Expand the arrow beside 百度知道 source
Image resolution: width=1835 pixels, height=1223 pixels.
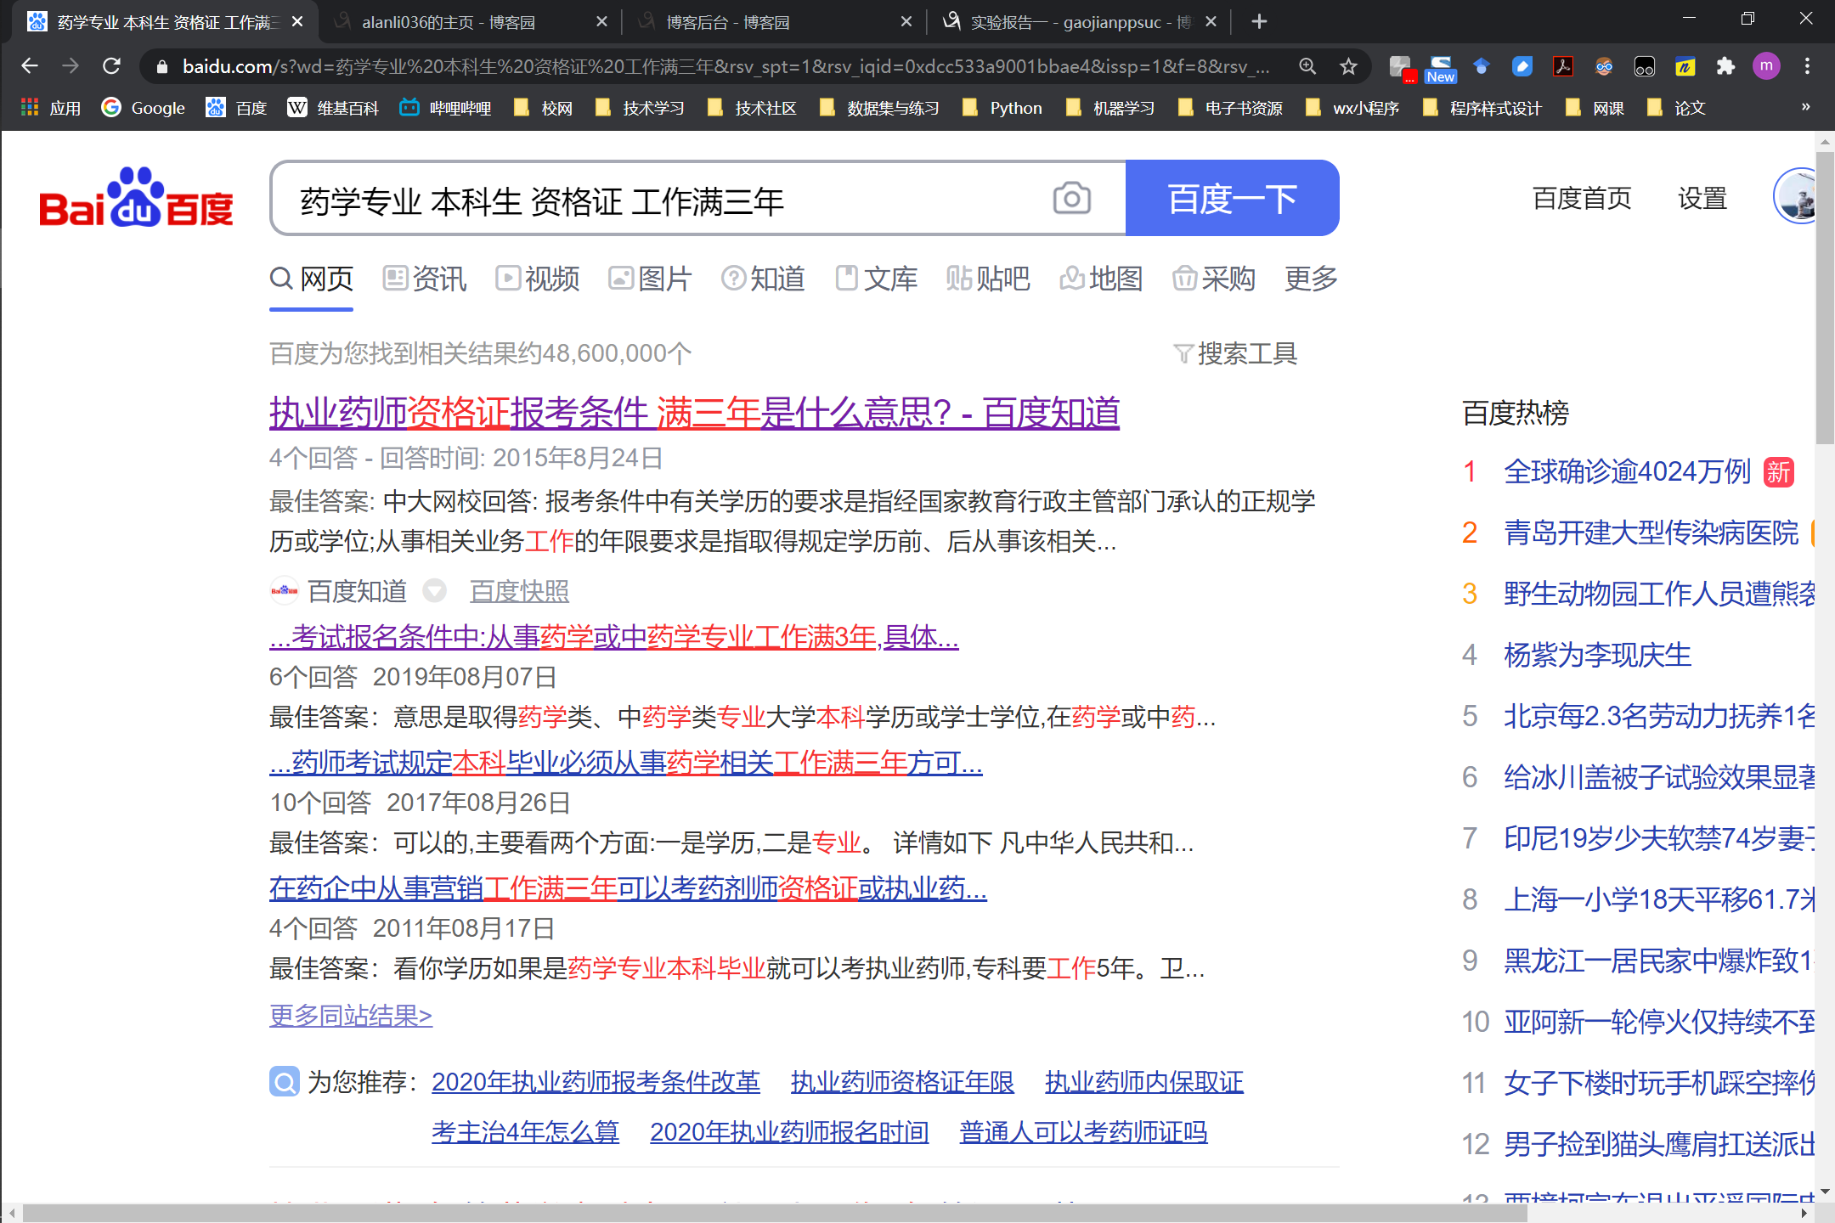click(435, 590)
